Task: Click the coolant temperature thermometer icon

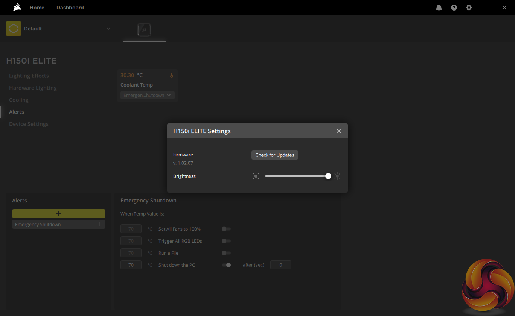Action: pyautogui.click(x=172, y=75)
